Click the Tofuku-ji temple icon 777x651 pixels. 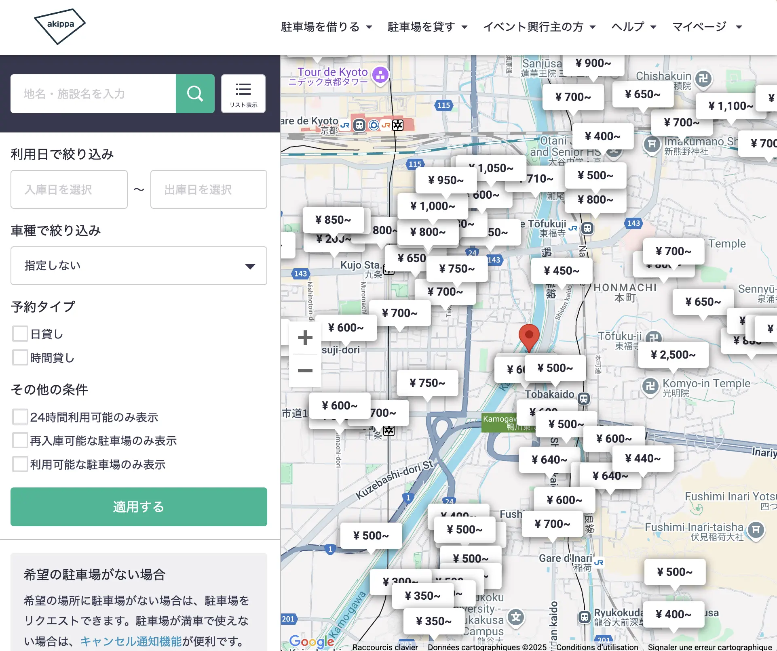click(653, 336)
